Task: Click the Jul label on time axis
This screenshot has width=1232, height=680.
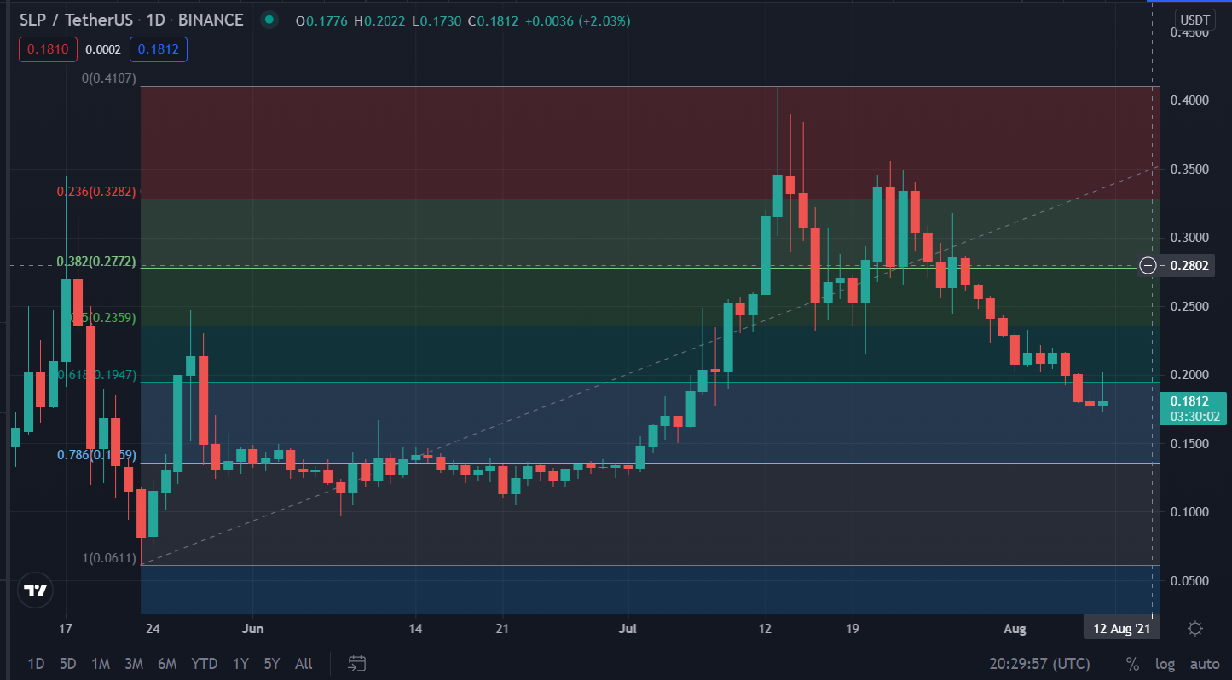Action: tap(628, 629)
